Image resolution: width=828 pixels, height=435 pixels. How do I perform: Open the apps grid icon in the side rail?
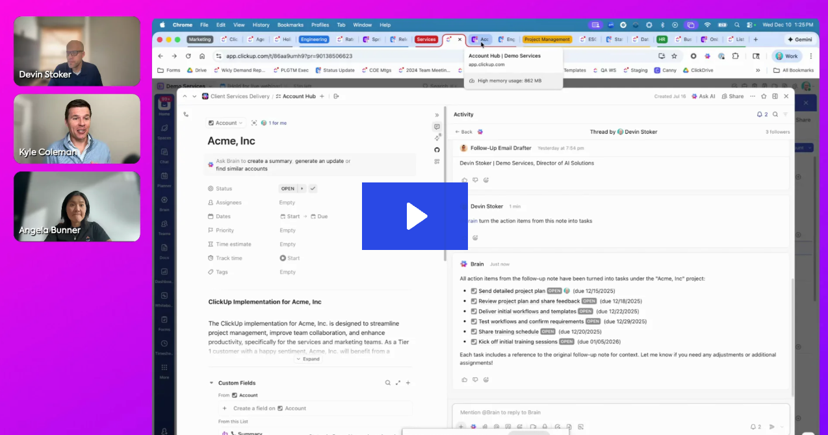point(437,161)
